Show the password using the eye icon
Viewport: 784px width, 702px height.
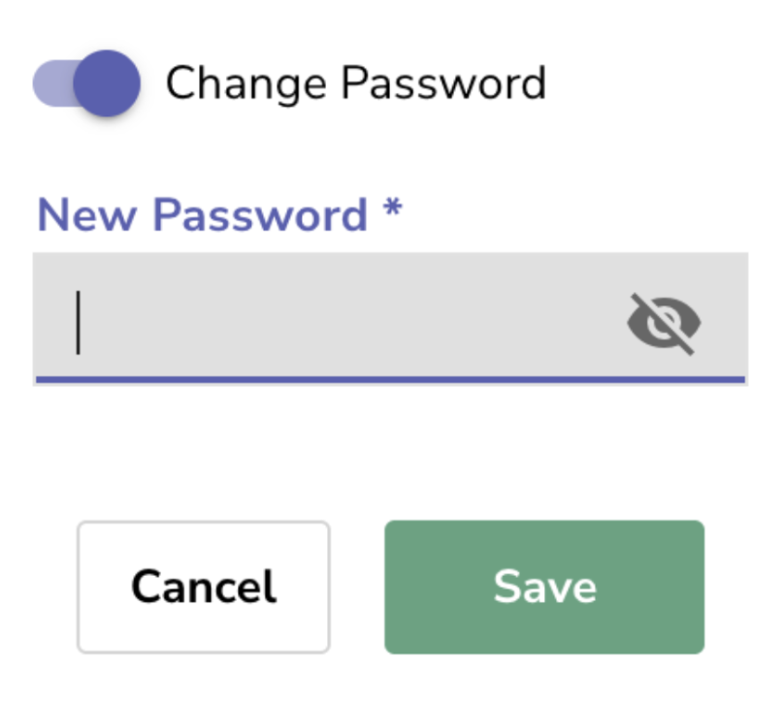[664, 324]
